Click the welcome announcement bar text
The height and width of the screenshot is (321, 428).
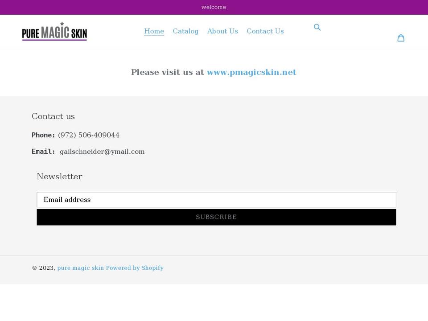pos(214,8)
